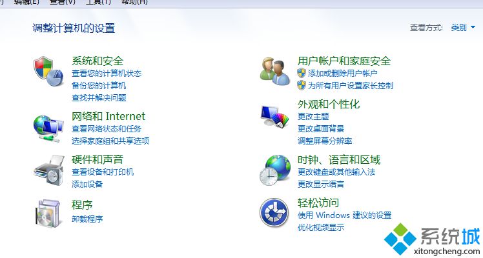Click 优化视频显示 link
This screenshot has height=258, width=483.
click(x=321, y=227)
